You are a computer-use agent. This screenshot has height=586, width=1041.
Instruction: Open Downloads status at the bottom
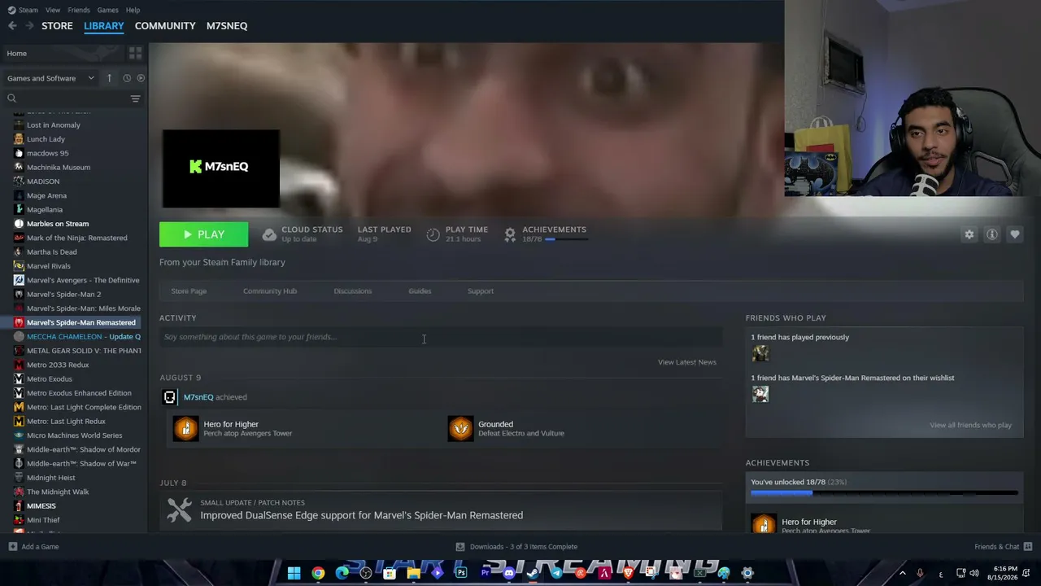(524, 547)
